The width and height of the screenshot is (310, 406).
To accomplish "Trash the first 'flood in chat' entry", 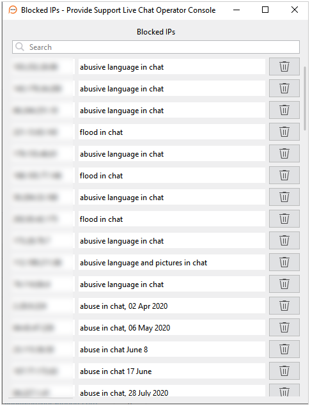I will [284, 132].
